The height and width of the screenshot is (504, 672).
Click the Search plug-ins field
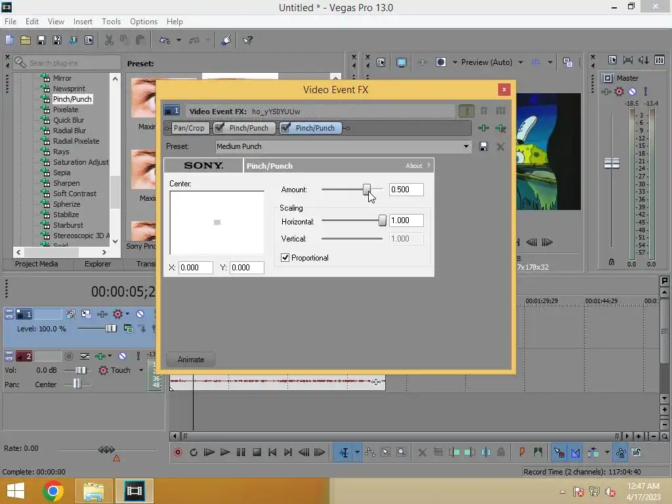[x=66, y=63]
